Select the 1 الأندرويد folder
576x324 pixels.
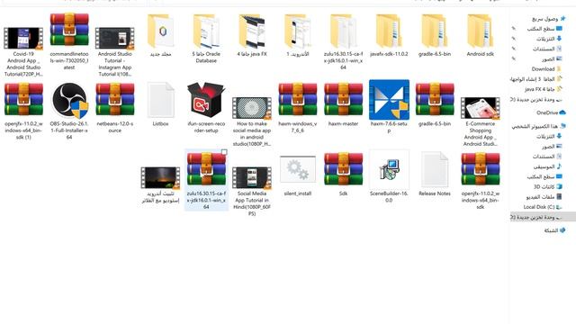pyautogui.click(x=298, y=35)
